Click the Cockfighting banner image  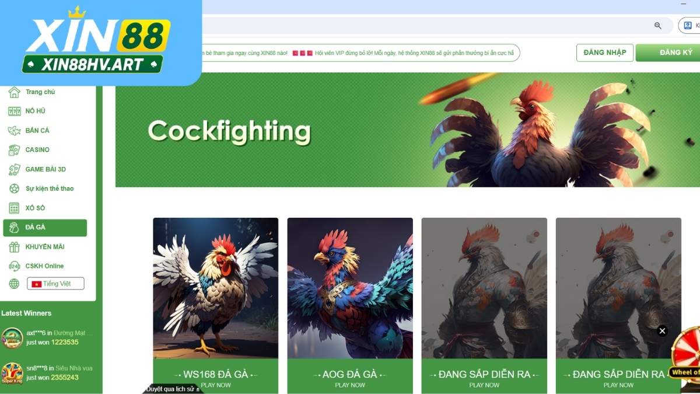pos(408,130)
